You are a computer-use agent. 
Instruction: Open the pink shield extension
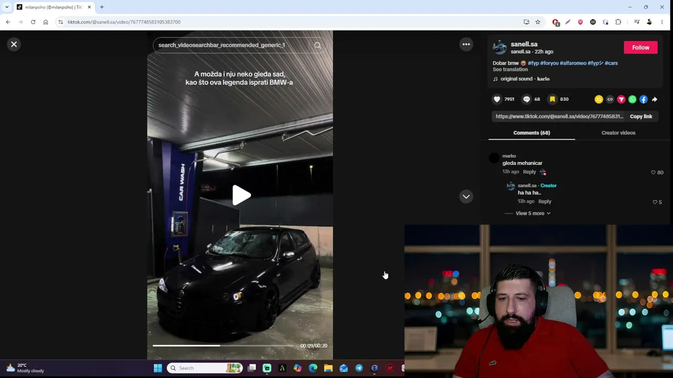[x=580, y=22]
